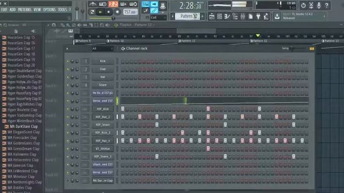This screenshot has height=193, width=344.
Task: Open the Pattern selector dropdown
Action: coord(188,16)
